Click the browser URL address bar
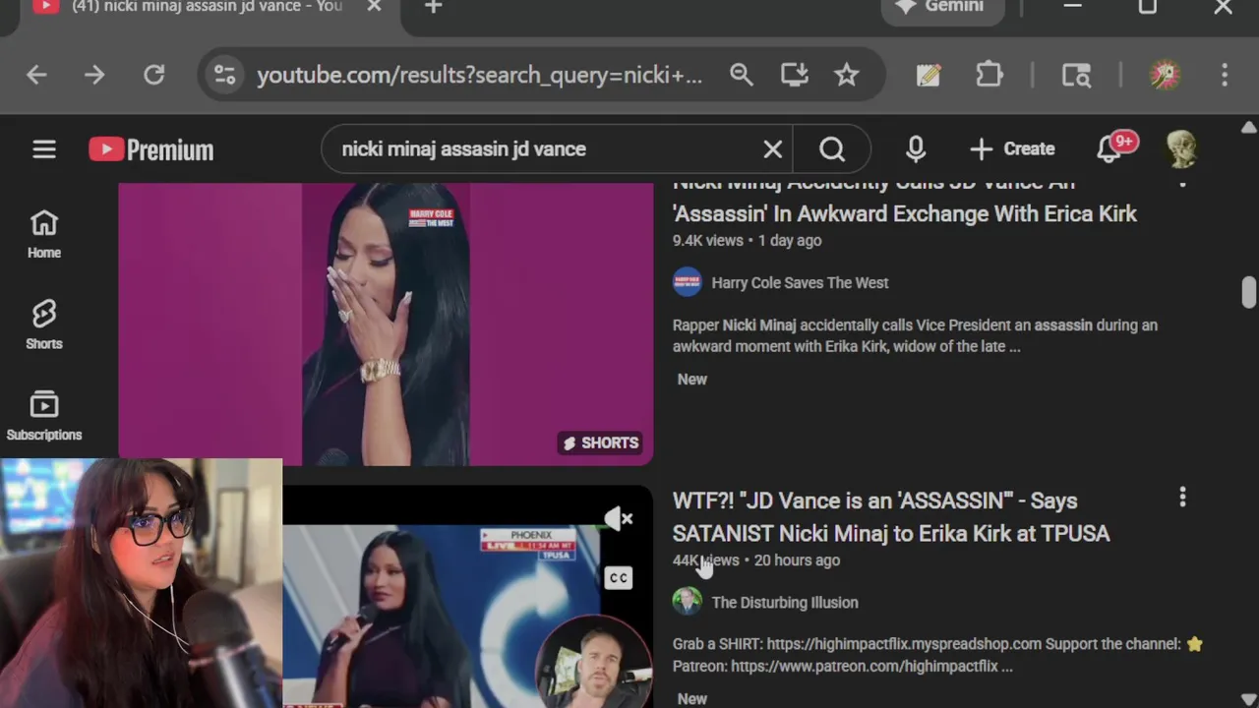The height and width of the screenshot is (708, 1259). (480, 75)
